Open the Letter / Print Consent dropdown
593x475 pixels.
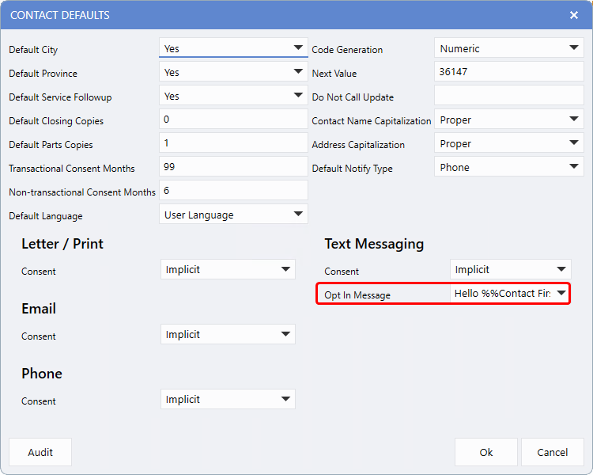tap(228, 270)
